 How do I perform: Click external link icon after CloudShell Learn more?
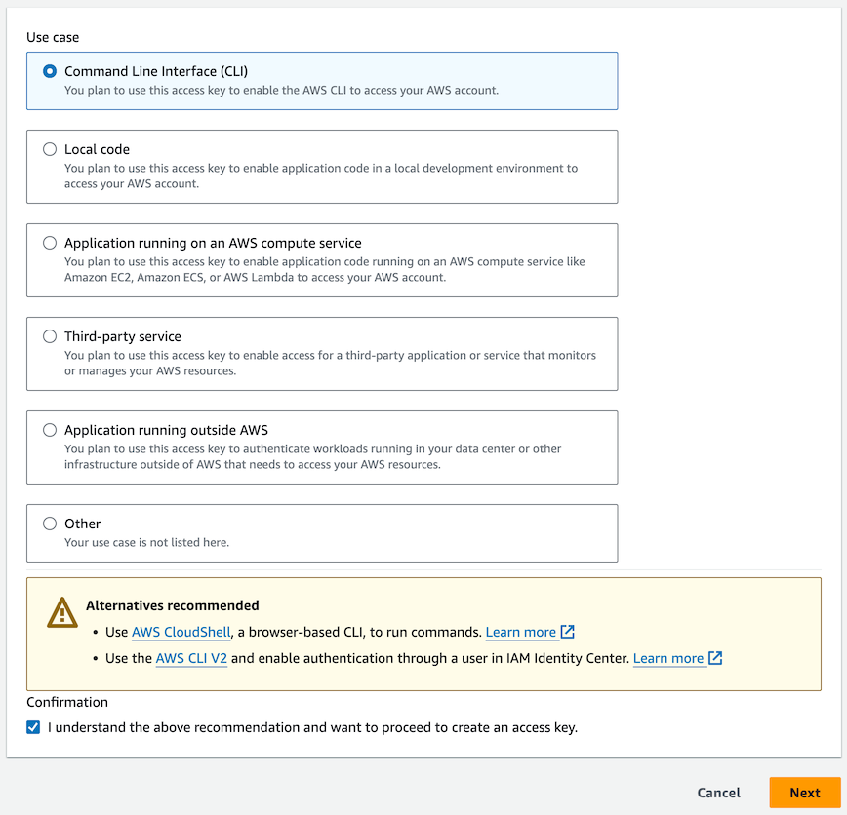(568, 632)
